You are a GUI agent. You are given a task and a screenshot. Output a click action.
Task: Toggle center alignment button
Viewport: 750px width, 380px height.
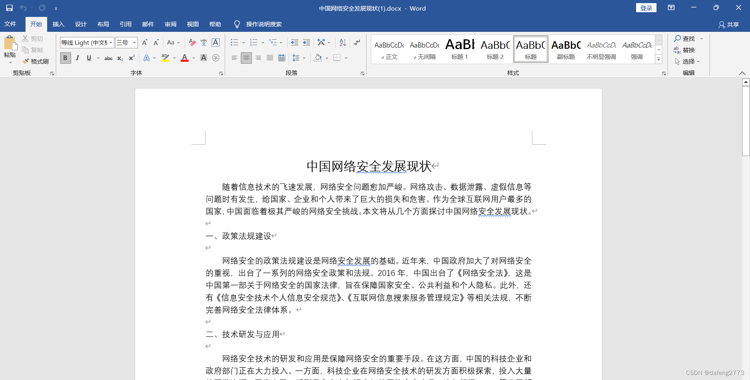click(246, 58)
